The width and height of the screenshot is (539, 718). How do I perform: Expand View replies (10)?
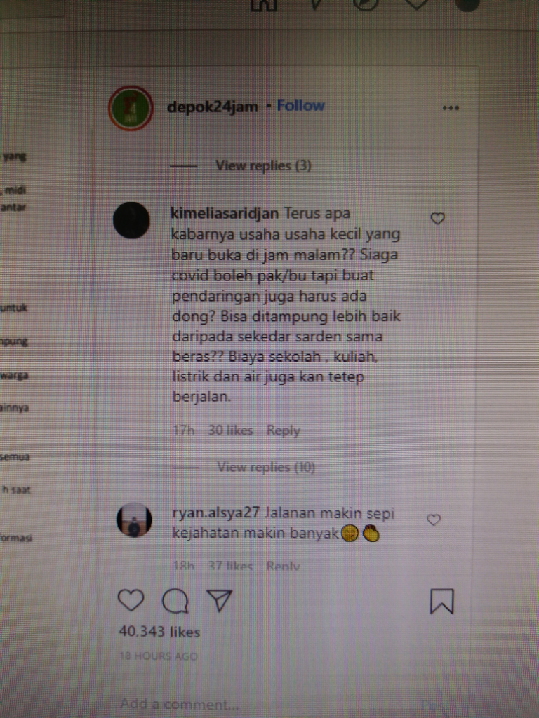coord(266,467)
